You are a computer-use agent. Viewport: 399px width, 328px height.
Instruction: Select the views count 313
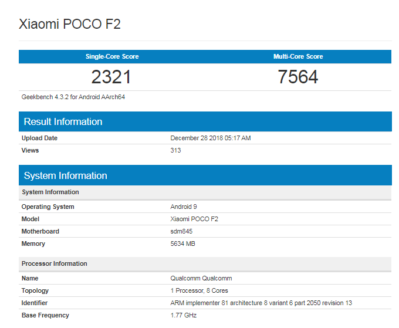175,150
